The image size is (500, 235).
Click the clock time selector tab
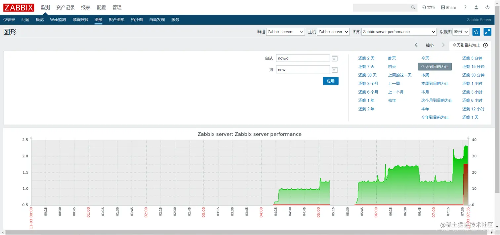pos(470,45)
